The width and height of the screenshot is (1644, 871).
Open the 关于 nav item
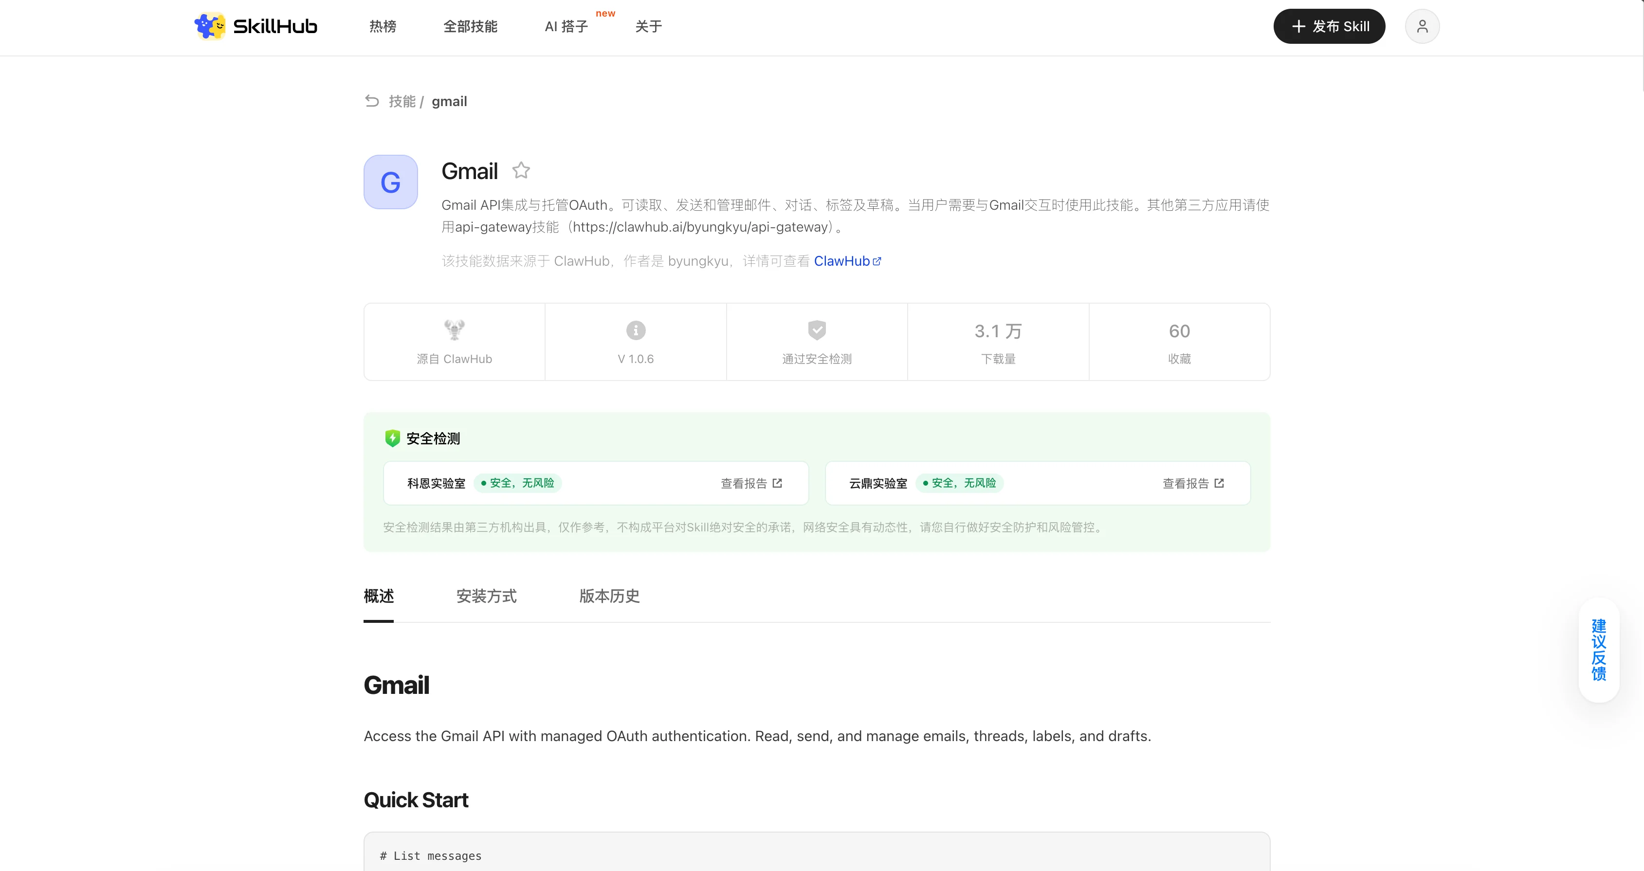pos(648,27)
